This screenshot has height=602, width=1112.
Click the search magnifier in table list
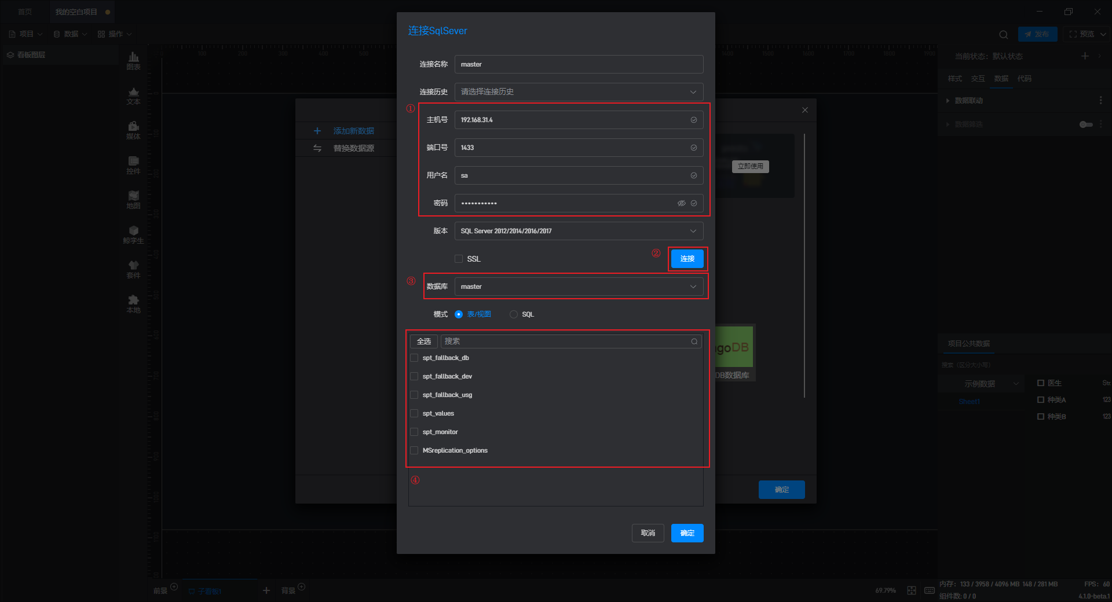pyautogui.click(x=694, y=342)
